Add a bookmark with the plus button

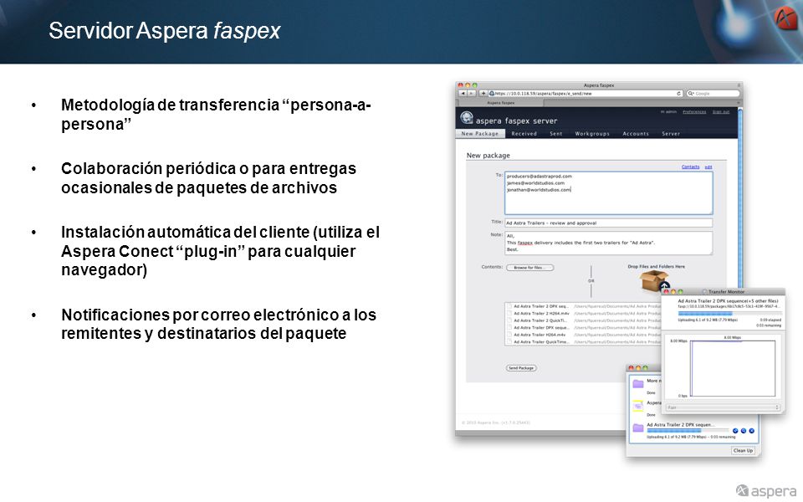(483, 94)
